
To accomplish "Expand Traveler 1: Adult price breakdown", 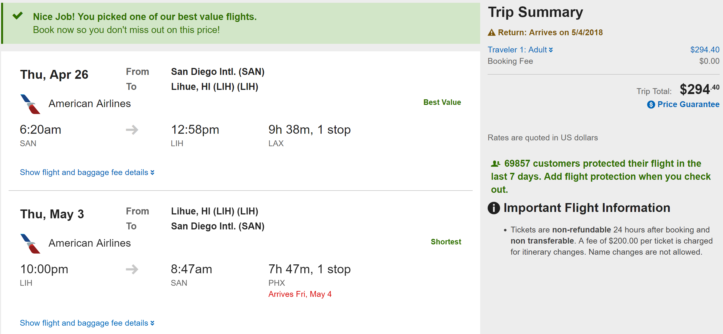I will coord(520,50).
